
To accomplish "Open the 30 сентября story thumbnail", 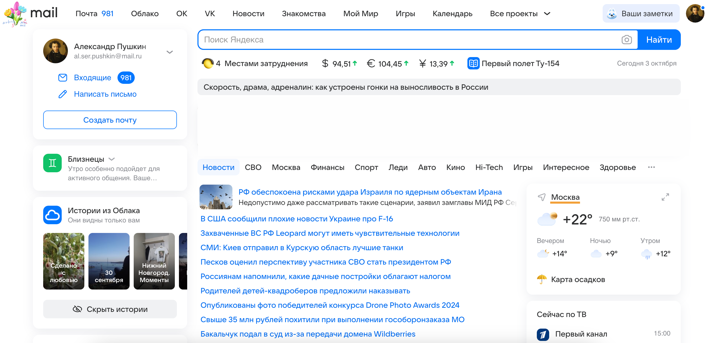I will (109, 261).
